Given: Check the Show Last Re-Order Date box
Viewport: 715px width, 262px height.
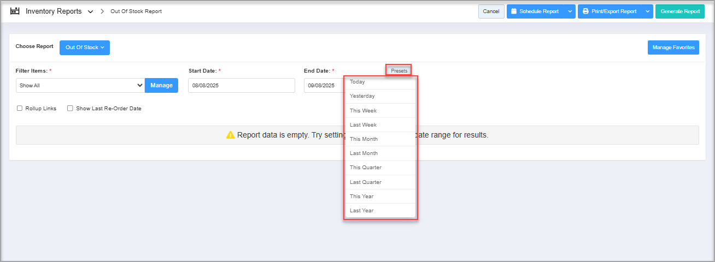Looking at the screenshot, I should tap(70, 108).
